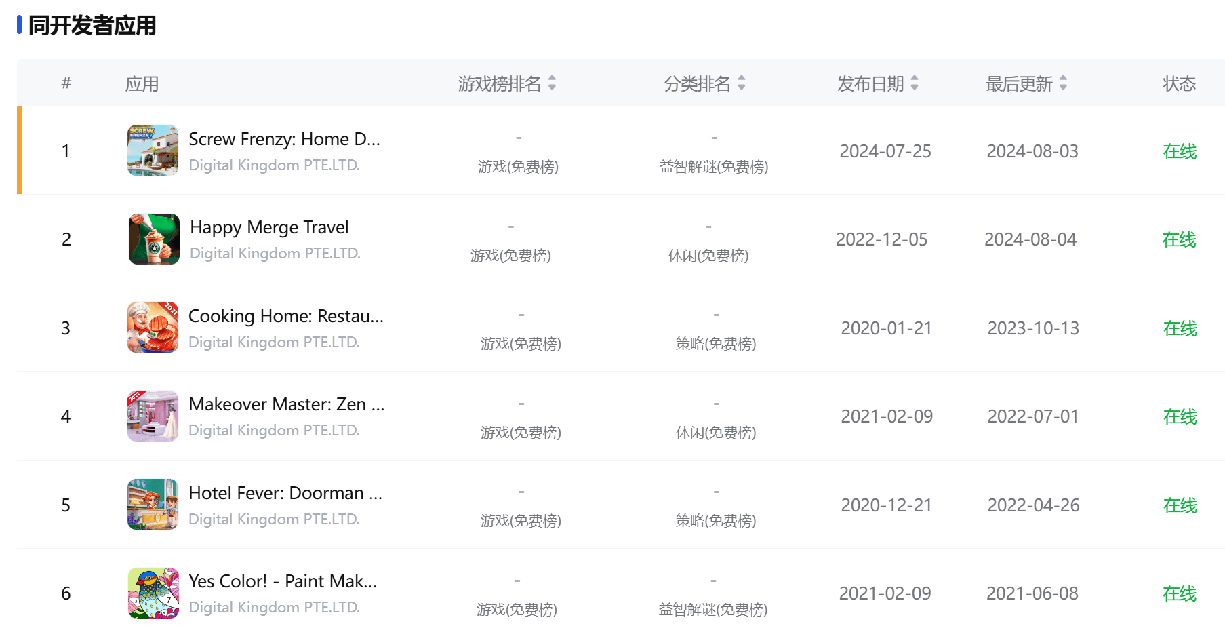
Task: Click Digital Kingdom PTE.LTD. under Happy Merge Travel
Action: tap(275, 253)
